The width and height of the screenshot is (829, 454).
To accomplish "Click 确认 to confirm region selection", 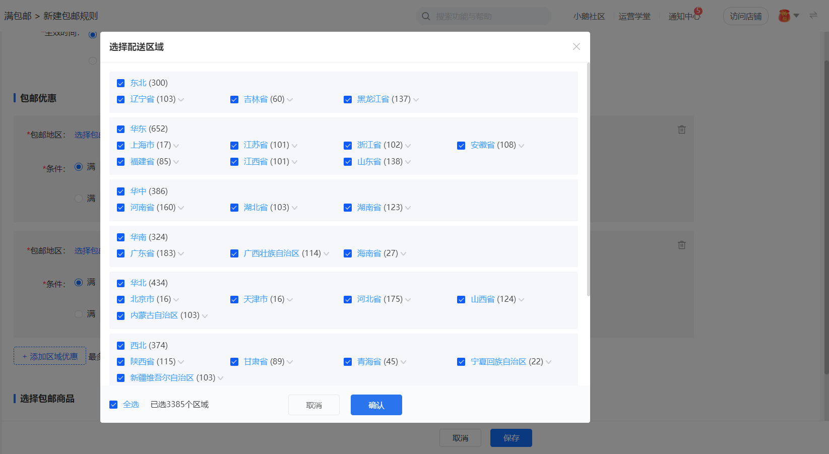I will (x=376, y=405).
